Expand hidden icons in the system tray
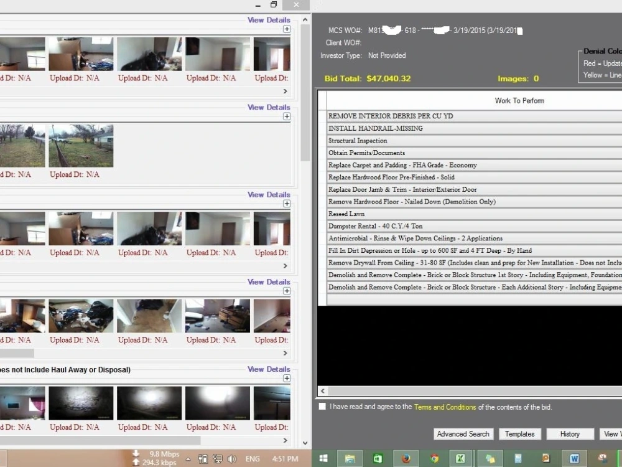 click(188, 459)
